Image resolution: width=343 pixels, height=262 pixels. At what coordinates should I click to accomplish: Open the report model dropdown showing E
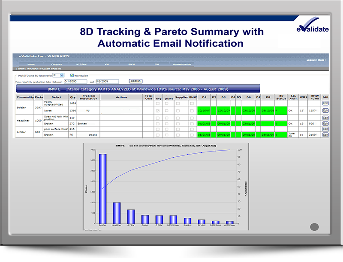(x=58, y=75)
